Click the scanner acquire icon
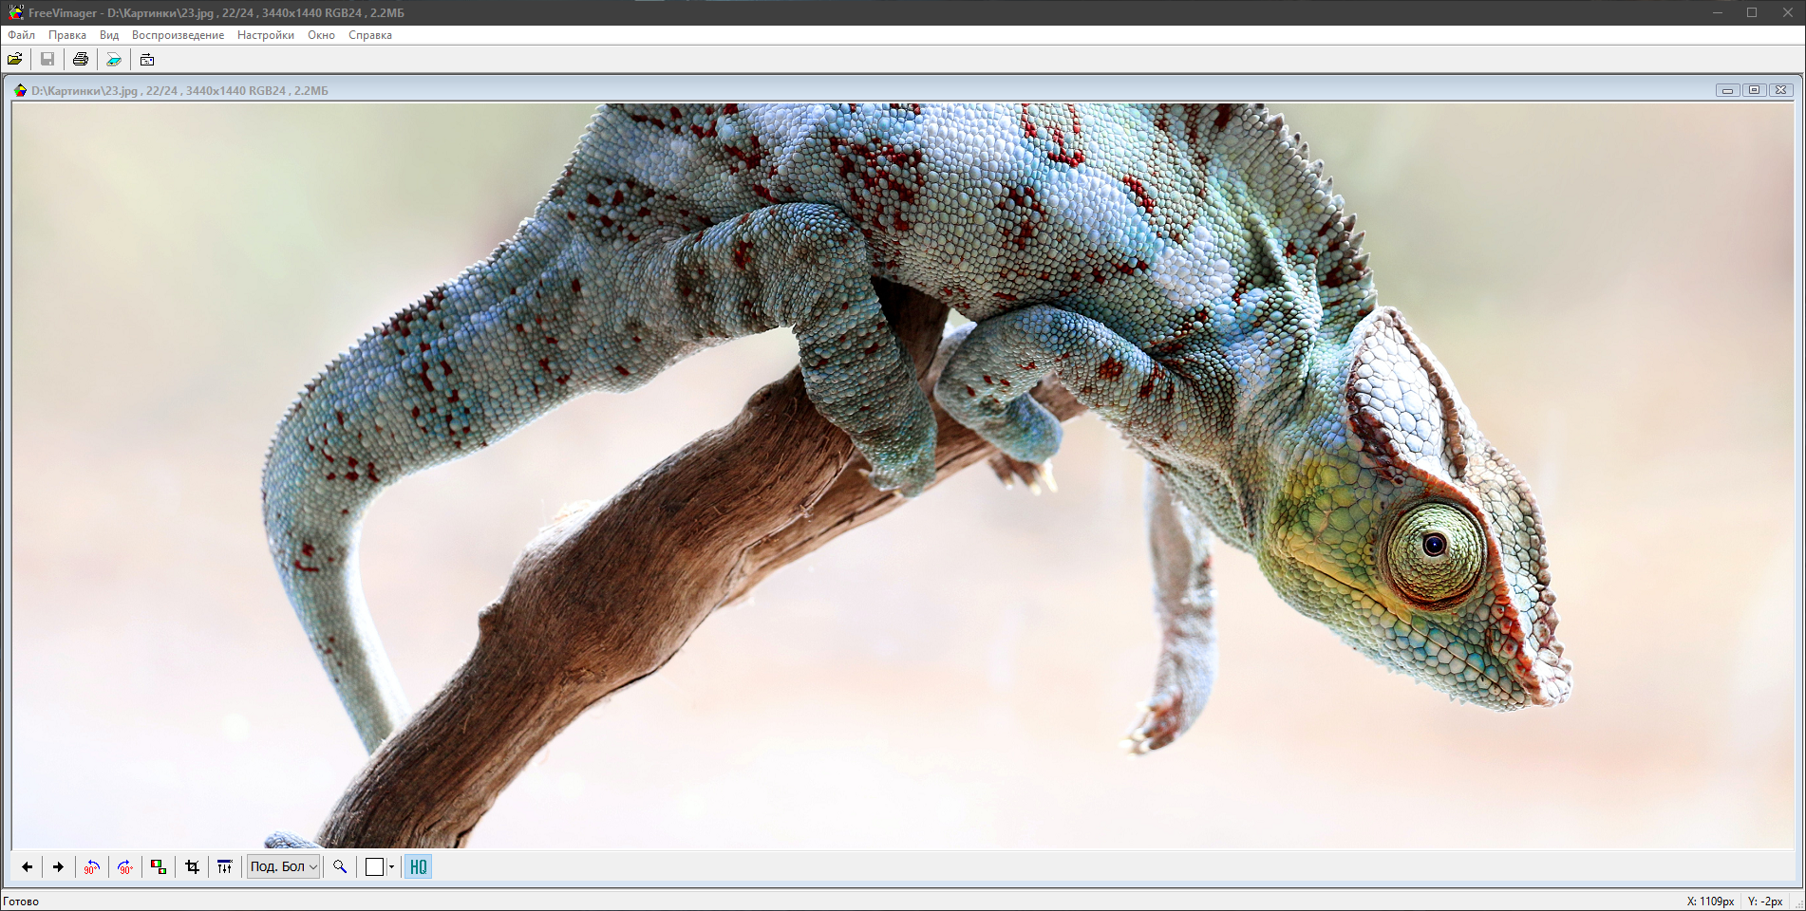 point(114,59)
